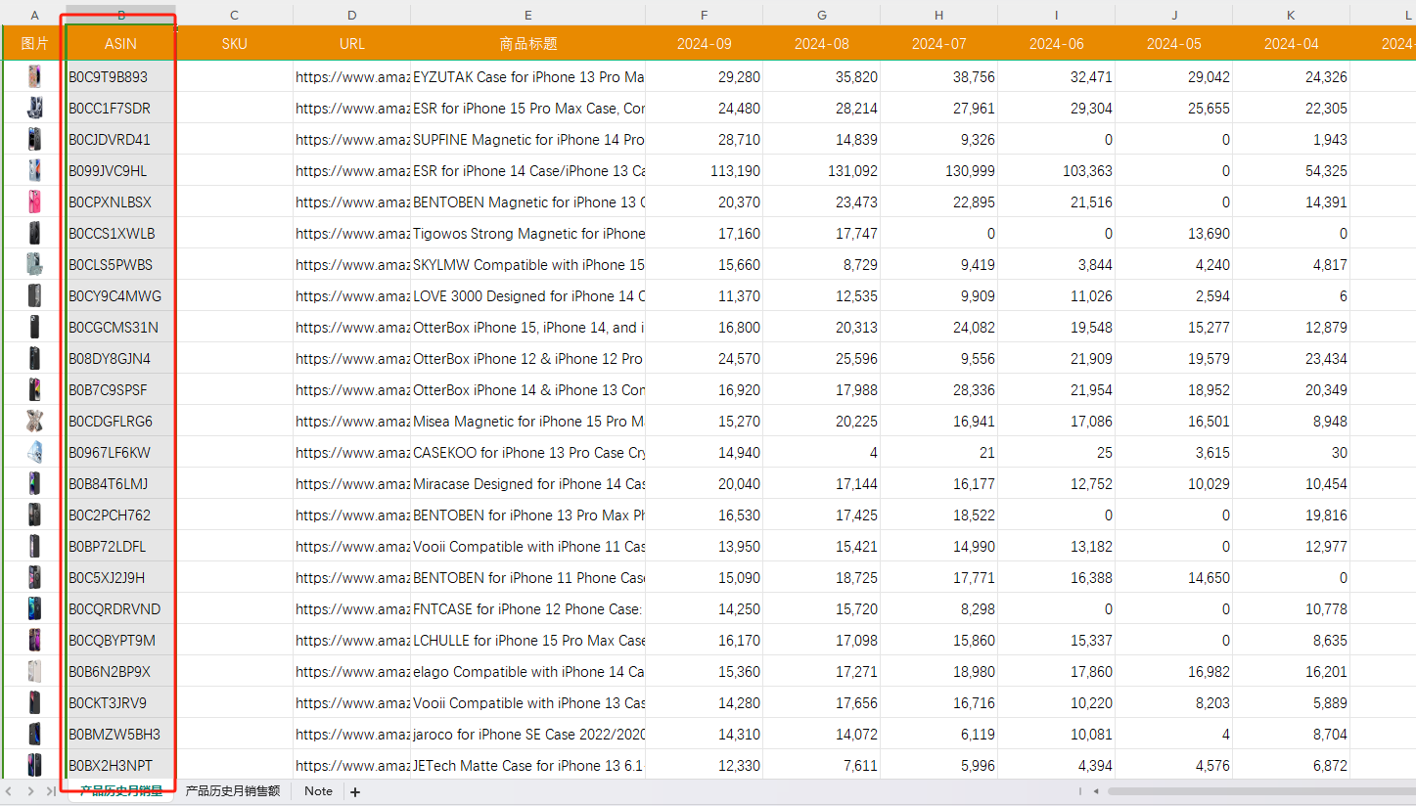Select product thumbnail for B0C9T9B893
The width and height of the screenshot is (1416, 806).
[x=35, y=76]
